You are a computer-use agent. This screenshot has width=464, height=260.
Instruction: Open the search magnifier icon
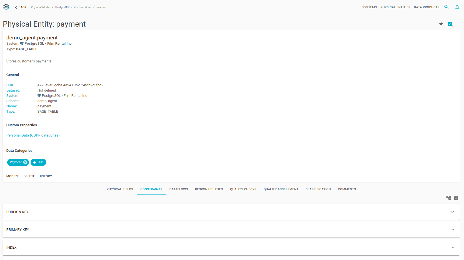446,7
